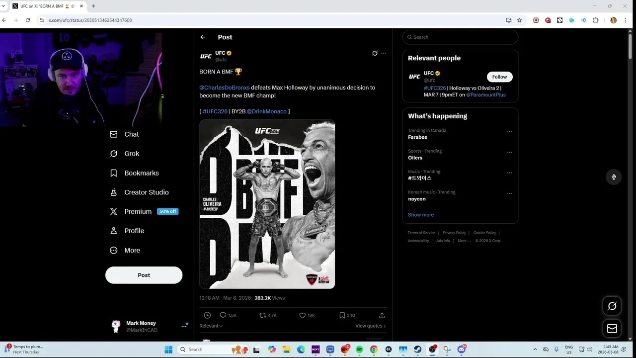Open Creator Studio in the sidebar
Viewport: 636px width, 358px height.
(x=139, y=192)
